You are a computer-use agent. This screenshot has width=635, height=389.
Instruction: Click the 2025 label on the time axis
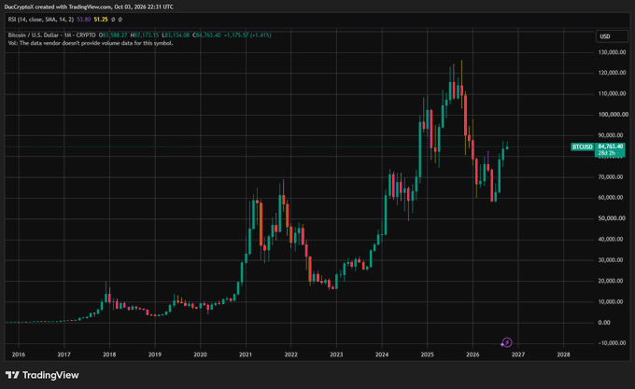click(x=428, y=354)
